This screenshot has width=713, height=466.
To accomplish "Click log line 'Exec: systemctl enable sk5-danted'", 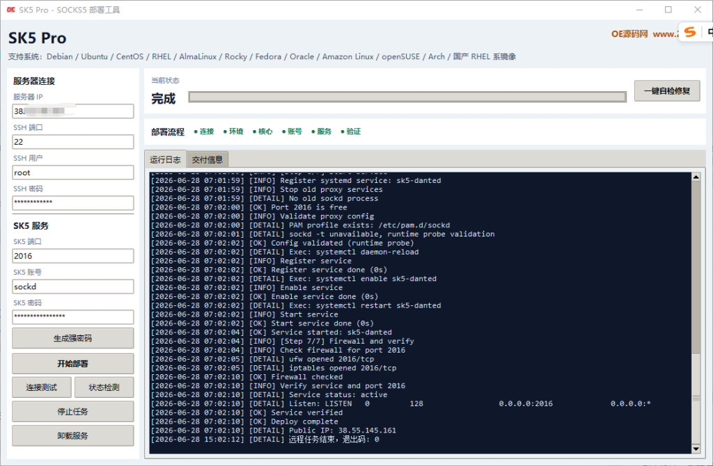I will pos(363,279).
